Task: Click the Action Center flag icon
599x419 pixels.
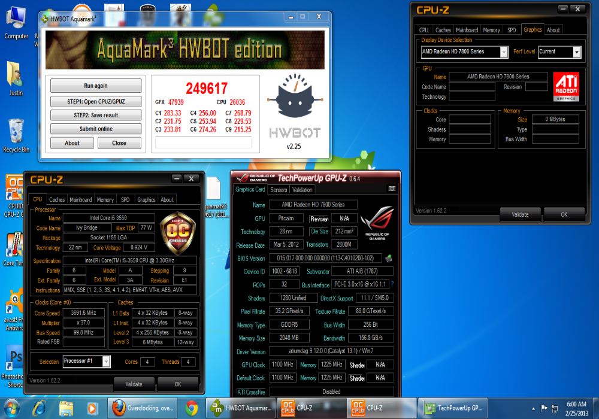Action: (x=544, y=409)
